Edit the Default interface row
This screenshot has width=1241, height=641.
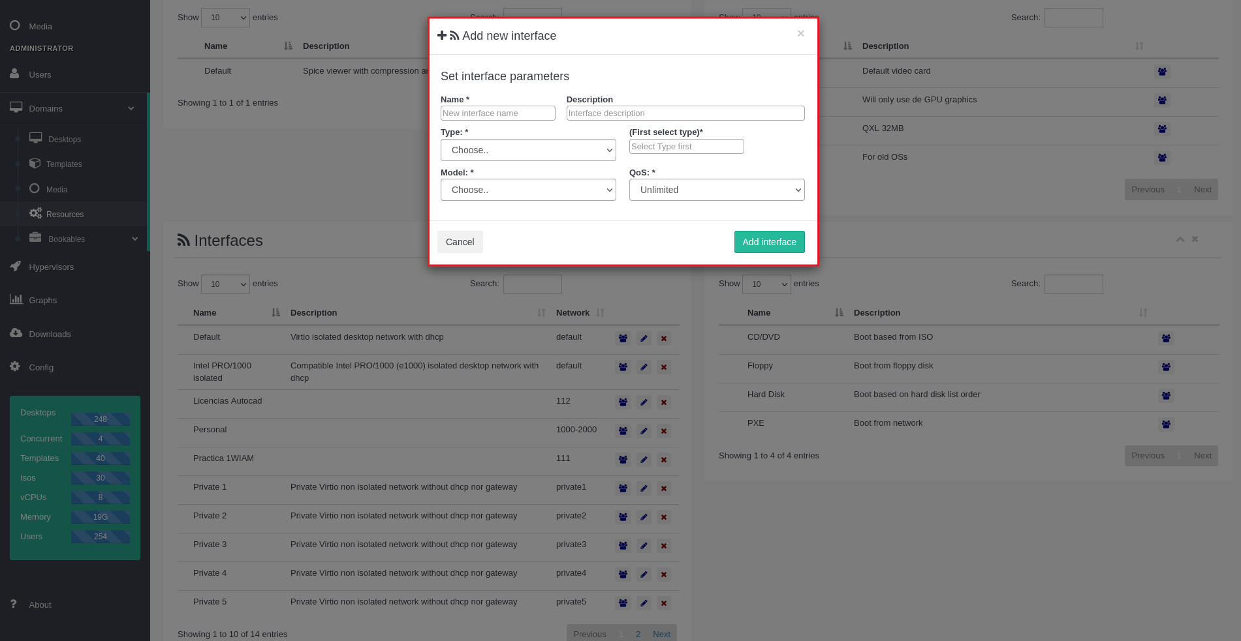click(644, 338)
